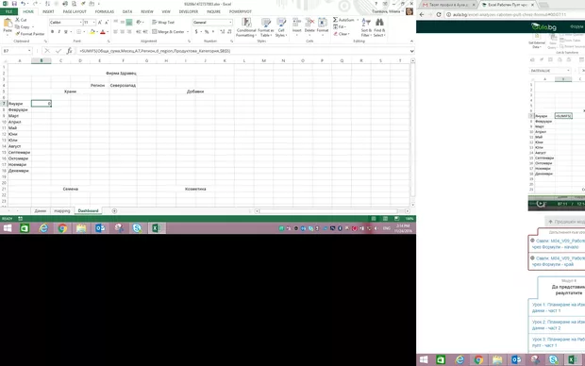Open the Calibri font name dropdown

[x=80, y=23]
